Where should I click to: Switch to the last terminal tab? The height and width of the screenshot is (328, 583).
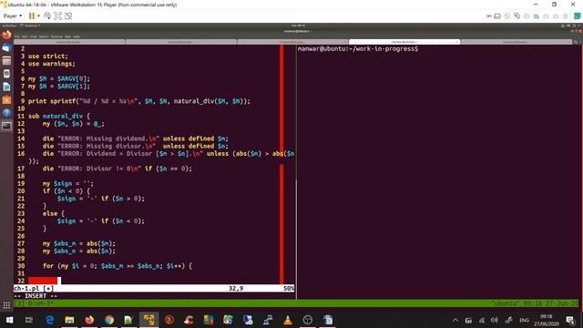click(517, 42)
